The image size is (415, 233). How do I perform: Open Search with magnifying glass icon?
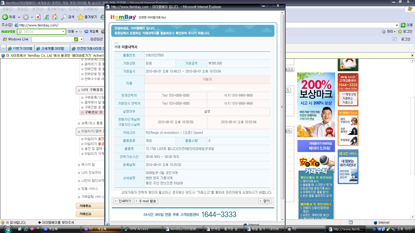pos(64,17)
